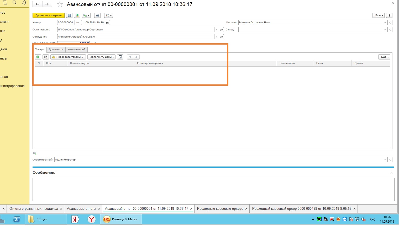Click the printer icon in the toolbar
The width and height of the screenshot is (420, 236).
97,15
